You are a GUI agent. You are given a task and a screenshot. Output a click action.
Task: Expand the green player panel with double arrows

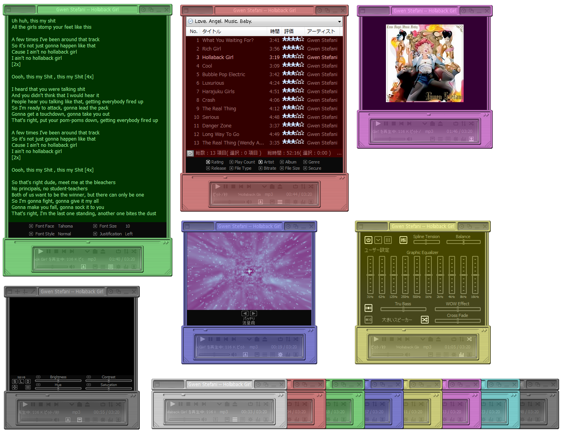point(166,242)
